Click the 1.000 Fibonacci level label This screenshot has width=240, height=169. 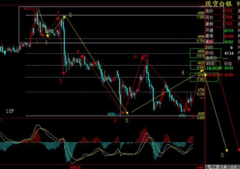click(201, 17)
